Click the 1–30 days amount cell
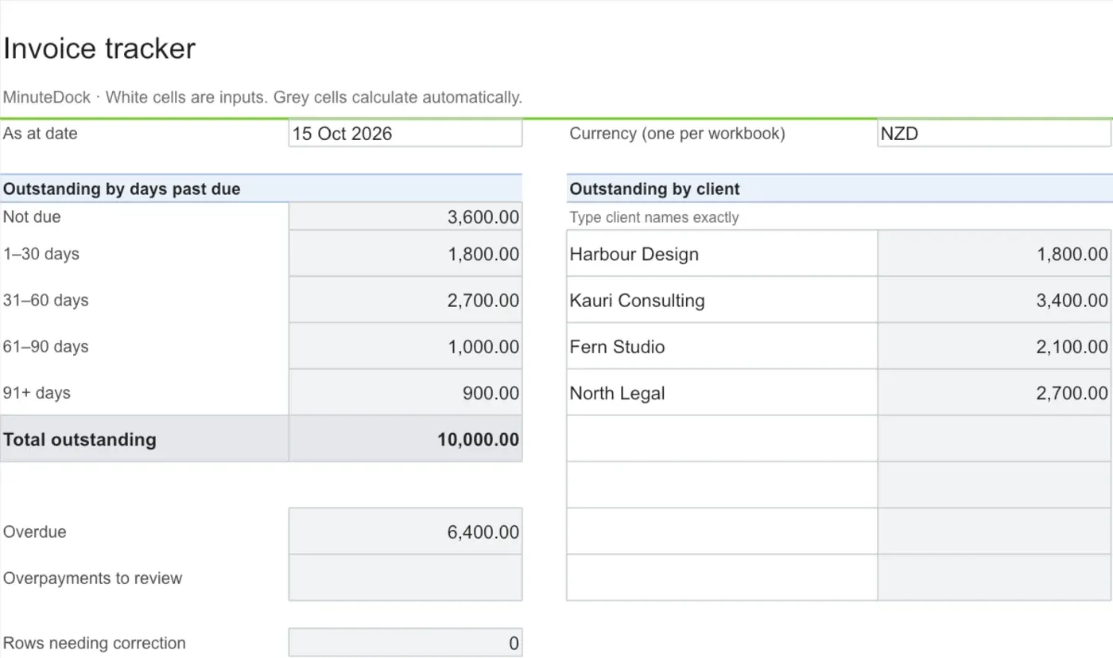The height and width of the screenshot is (658, 1113). click(x=405, y=254)
